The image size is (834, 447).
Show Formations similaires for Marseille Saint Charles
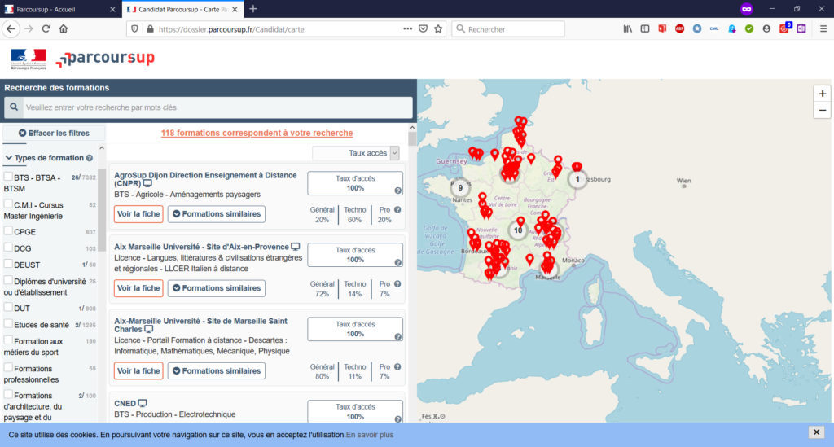pyautogui.click(x=217, y=371)
